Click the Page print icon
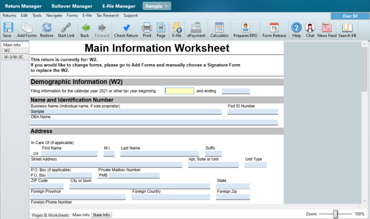Viewport: 370px width, 219px height. point(161,28)
